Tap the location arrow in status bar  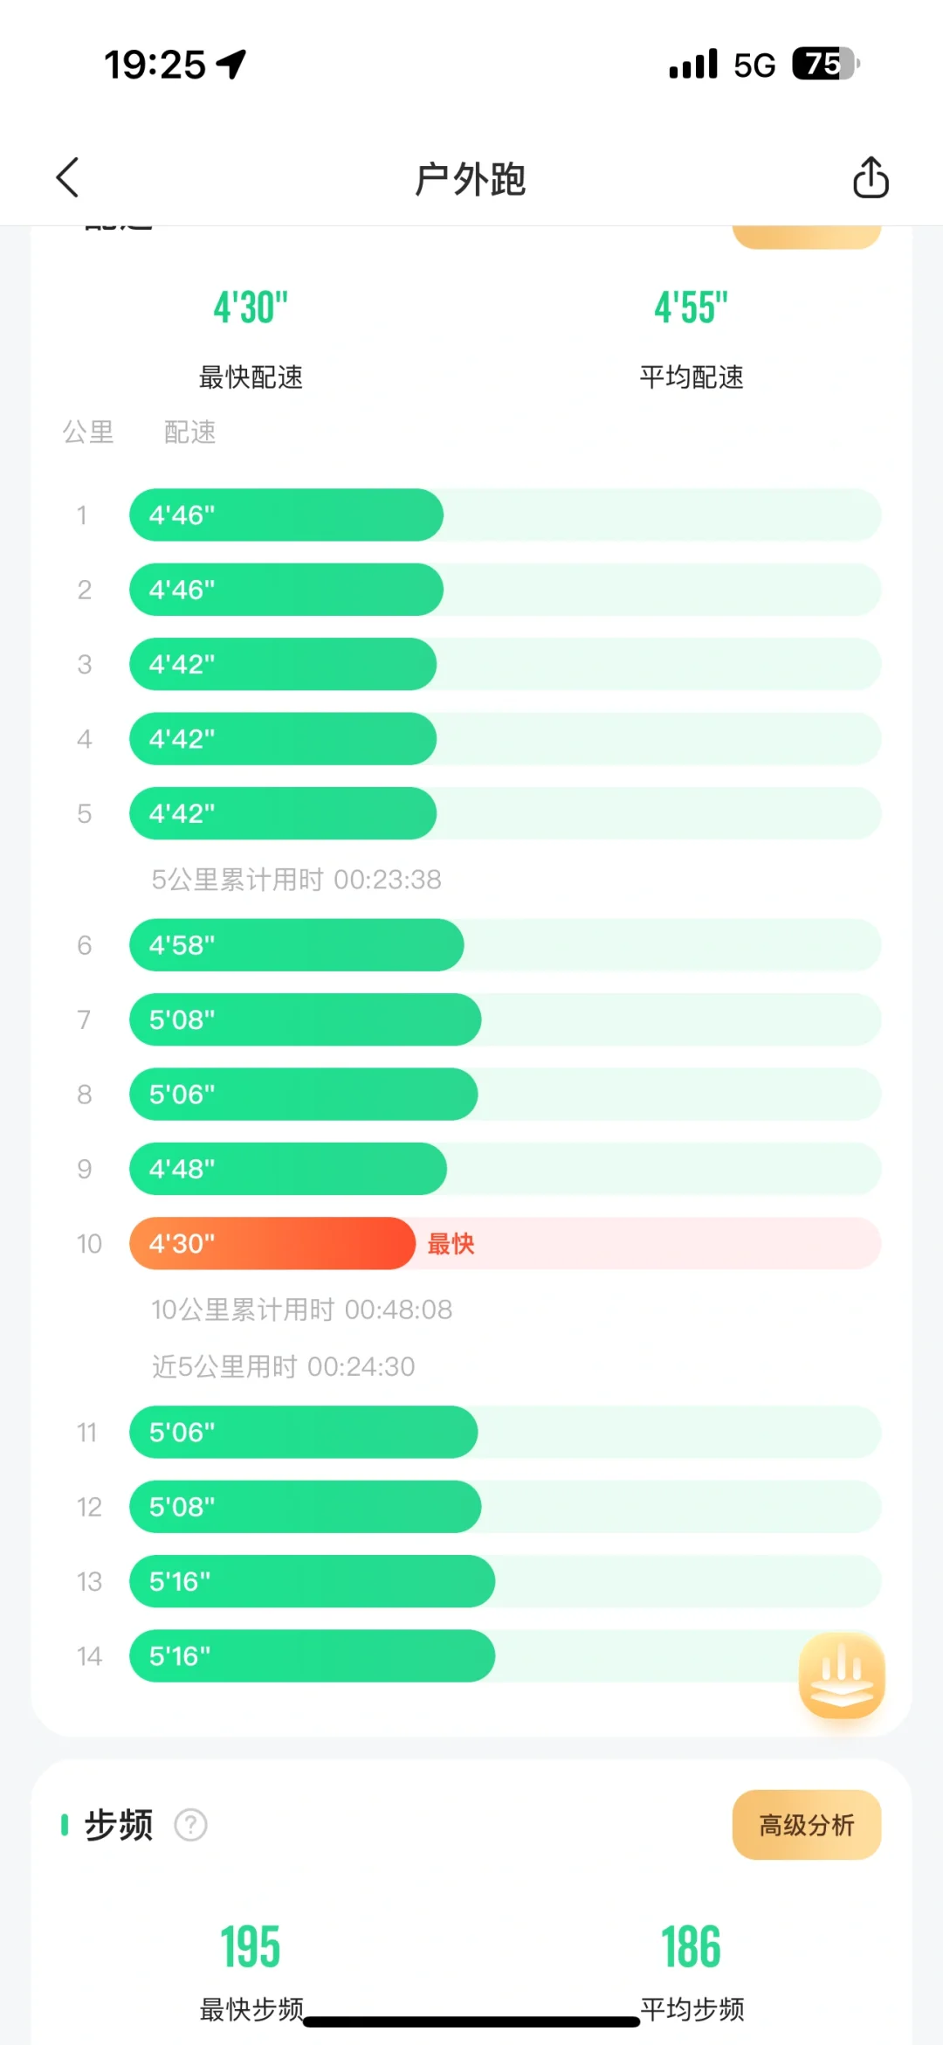pos(231,64)
